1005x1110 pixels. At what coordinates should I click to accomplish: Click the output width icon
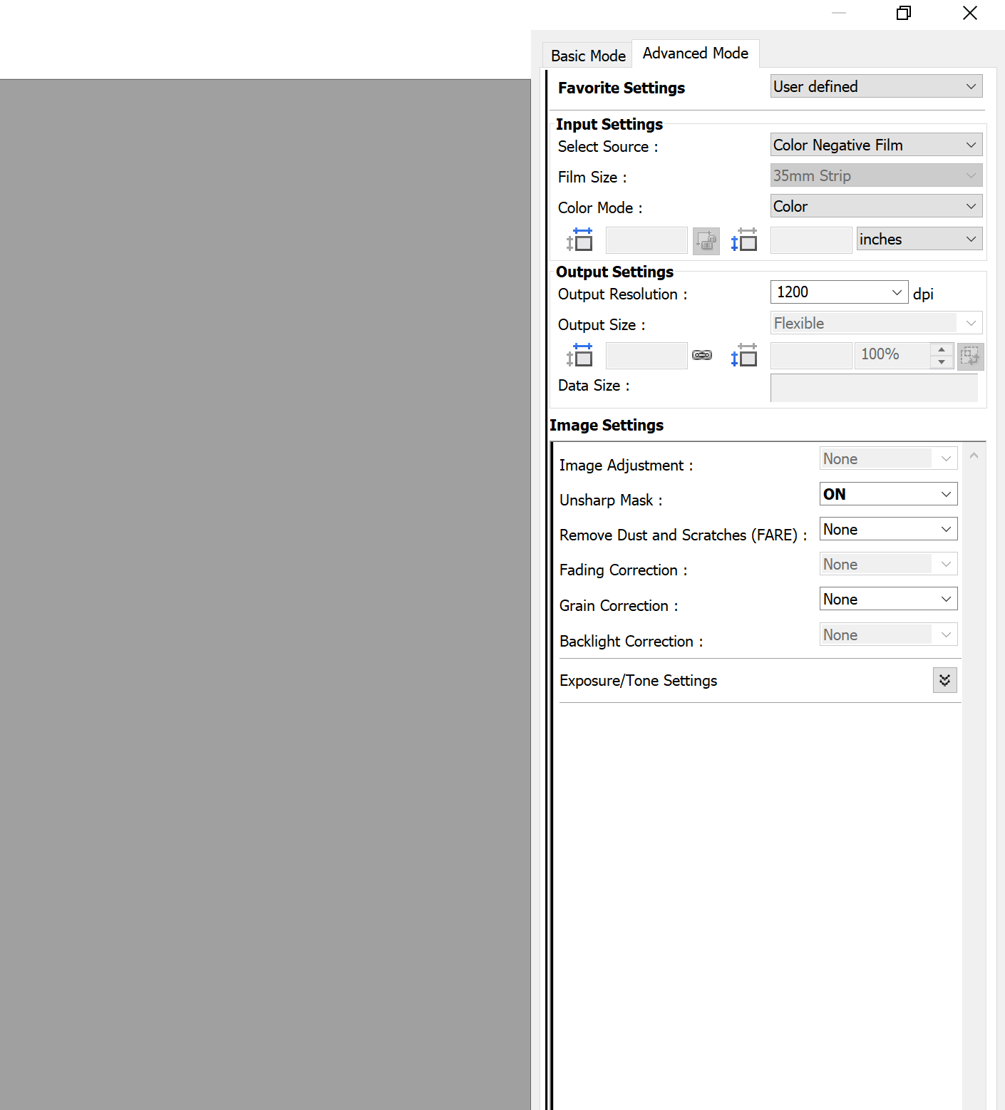[x=580, y=355]
